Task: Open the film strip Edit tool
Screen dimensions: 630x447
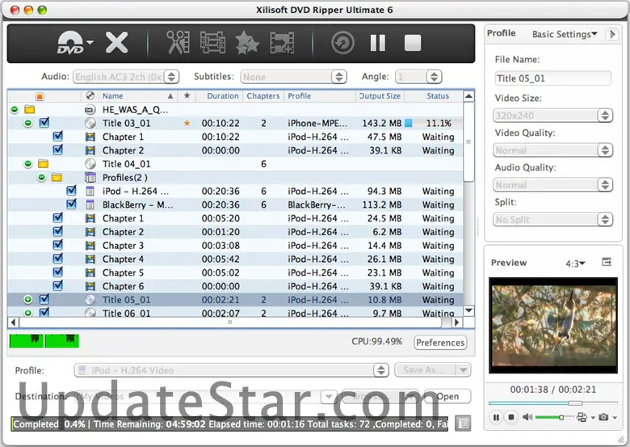Action: (x=212, y=43)
